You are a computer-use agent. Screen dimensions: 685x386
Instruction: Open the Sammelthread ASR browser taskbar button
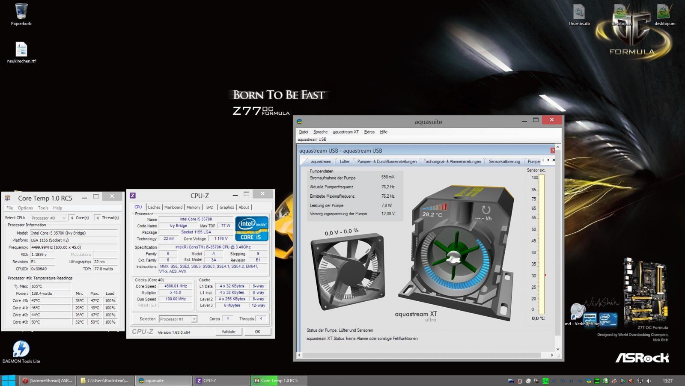coord(48,380)
